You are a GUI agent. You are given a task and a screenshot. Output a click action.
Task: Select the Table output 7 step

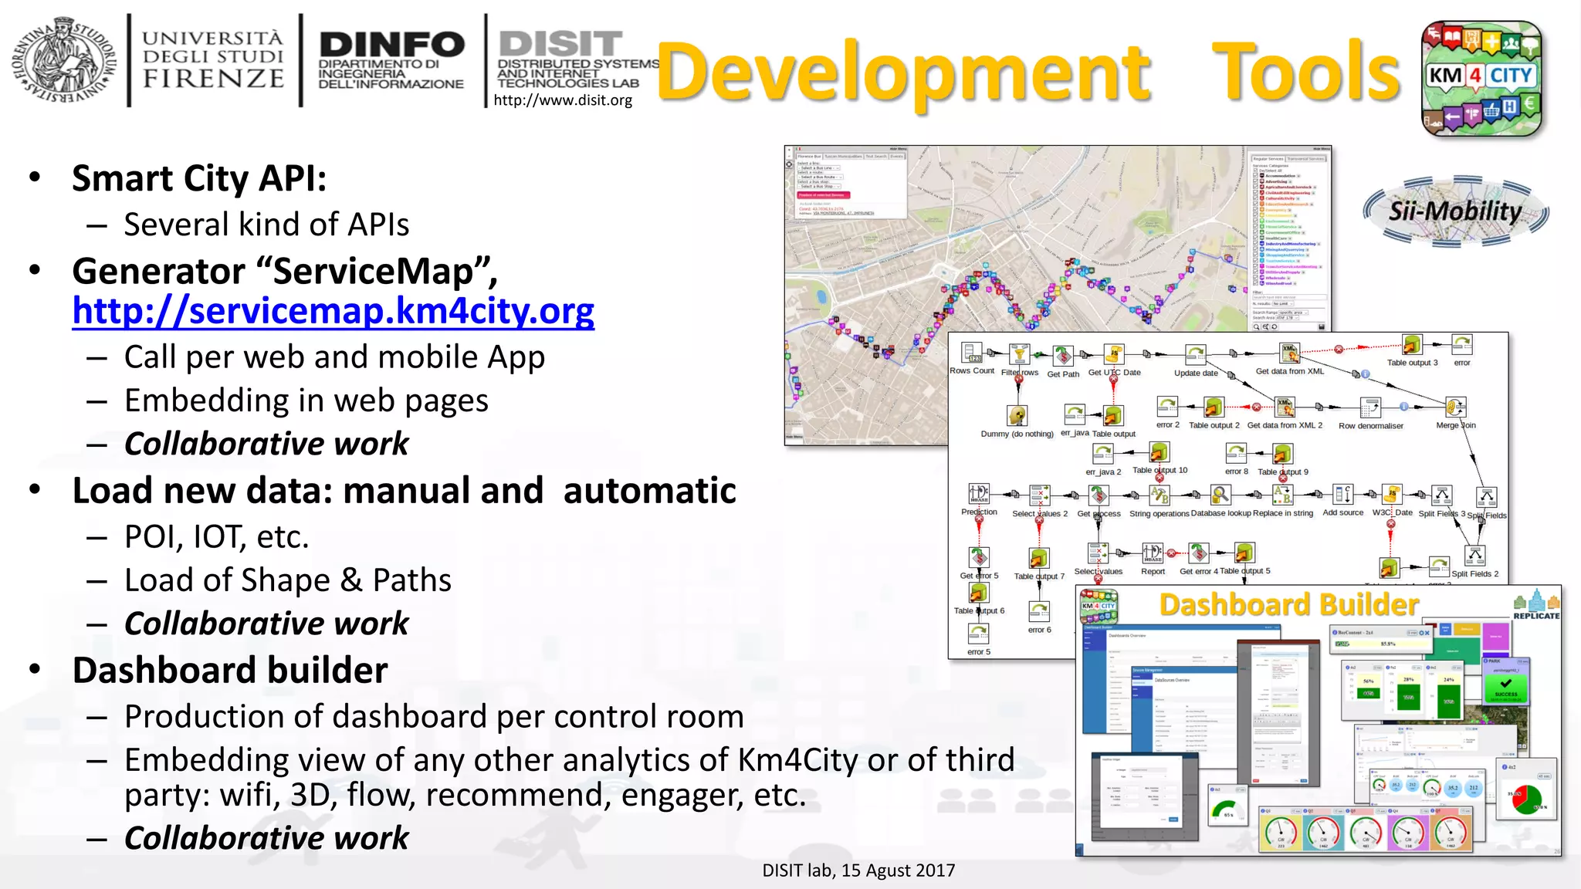(1039, 558)
